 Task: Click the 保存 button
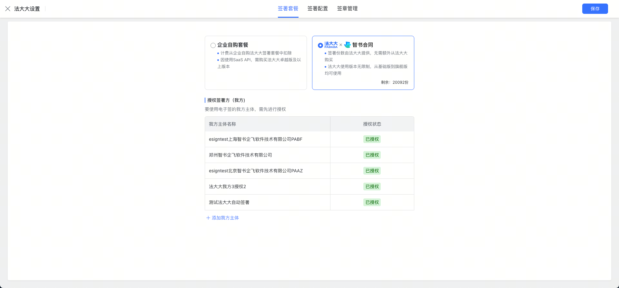point(595,9)
